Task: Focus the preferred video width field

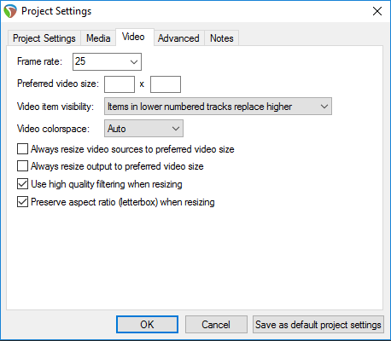Action: point(120,84)
